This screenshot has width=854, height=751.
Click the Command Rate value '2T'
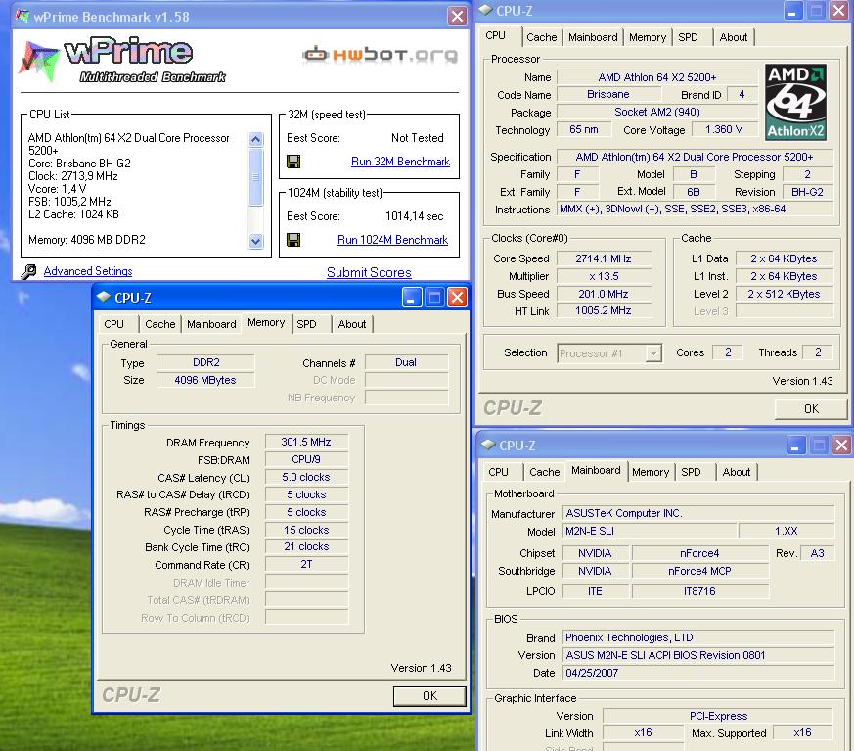(x=306, y=564)
